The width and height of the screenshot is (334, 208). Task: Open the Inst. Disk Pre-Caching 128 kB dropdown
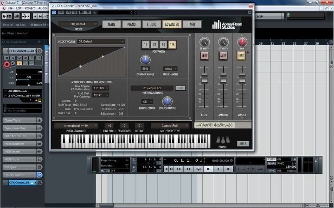coord(100,95)
